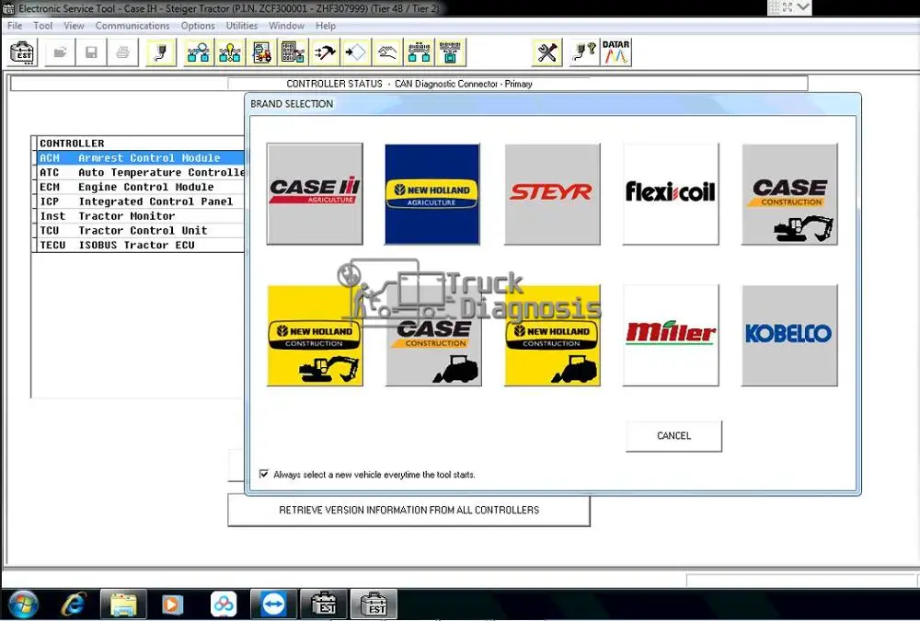Click the connector with question mark icon
This screenshot has height=621, width=920.
(x=583, y=52)
